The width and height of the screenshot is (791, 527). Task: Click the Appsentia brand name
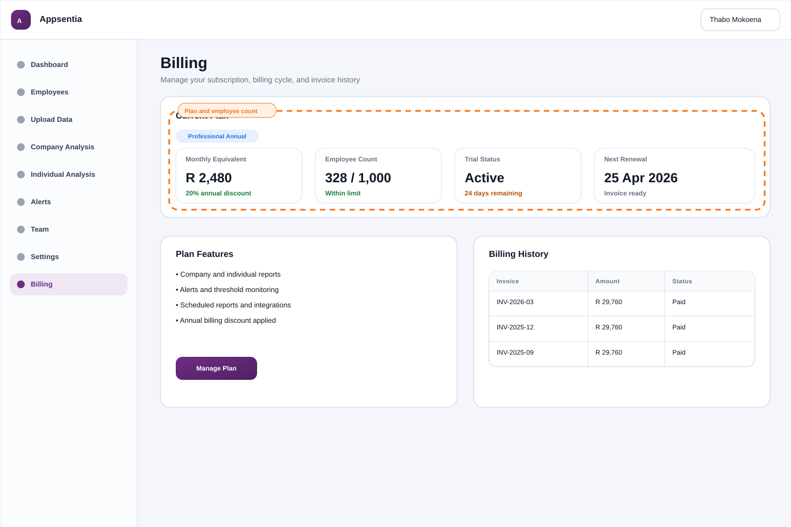click(x=61, y=19)
